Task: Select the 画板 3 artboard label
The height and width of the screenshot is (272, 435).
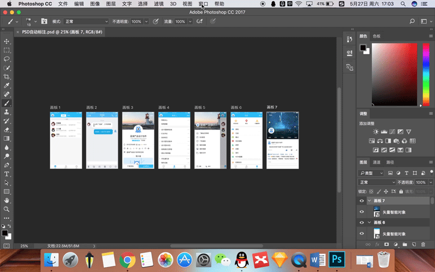Action: click(128, 107)
